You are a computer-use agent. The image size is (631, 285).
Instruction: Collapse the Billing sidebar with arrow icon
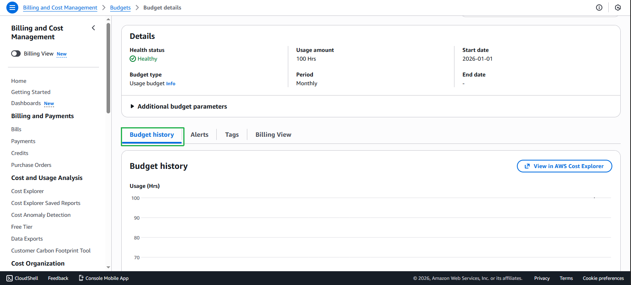point(93,28)
